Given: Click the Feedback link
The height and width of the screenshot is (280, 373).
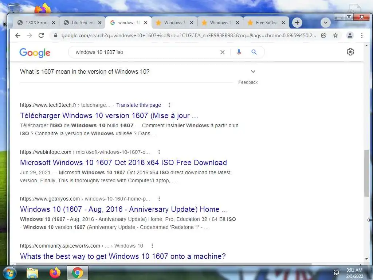Looking at the screenshot, I should [x=248, y=82].
